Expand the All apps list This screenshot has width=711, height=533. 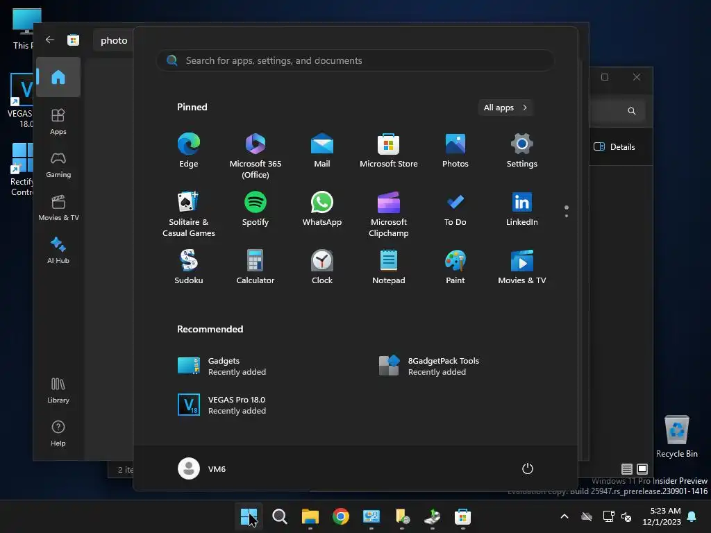pyautogui.click(x=505, y=108)
